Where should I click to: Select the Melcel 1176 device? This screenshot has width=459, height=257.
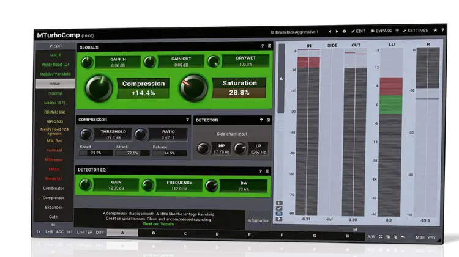(55, 103)
